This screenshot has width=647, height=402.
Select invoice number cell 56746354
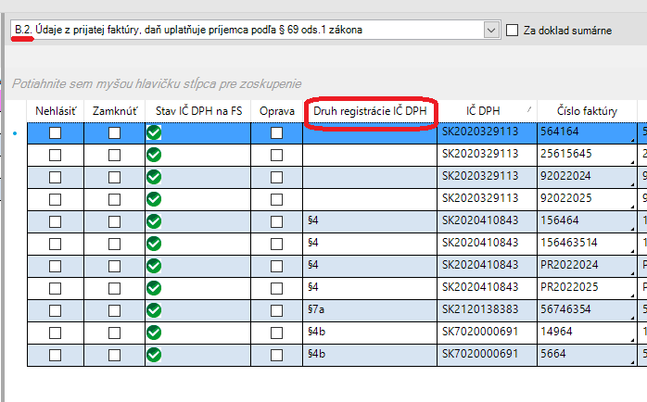click(587, 311)
